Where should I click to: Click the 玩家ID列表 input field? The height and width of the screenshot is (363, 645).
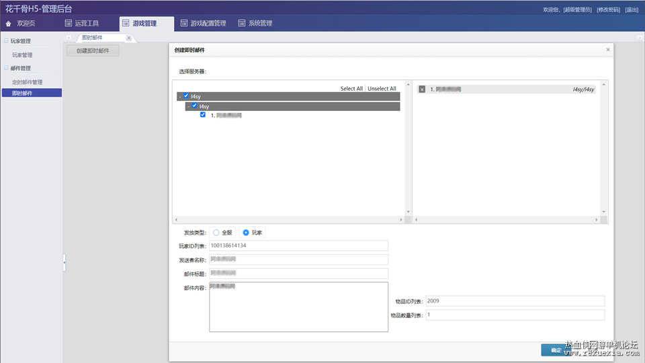point(298,246)
